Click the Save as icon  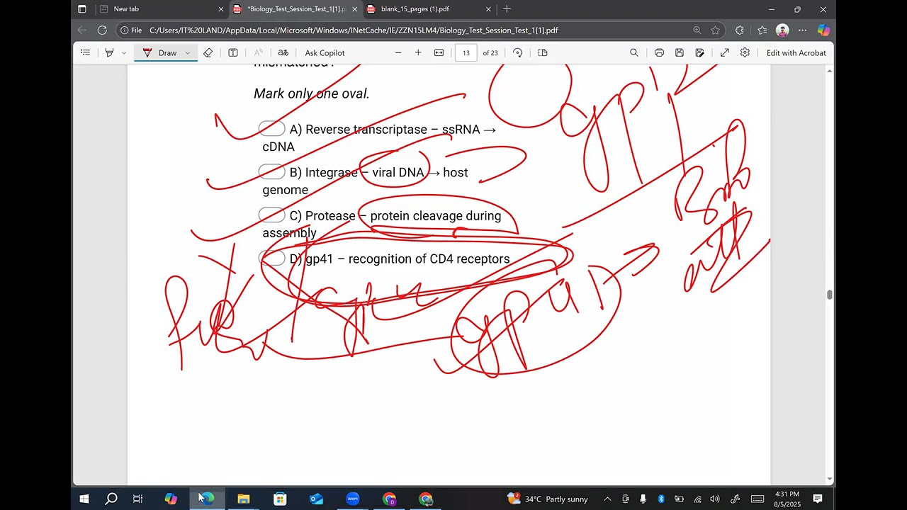point(699,52)
